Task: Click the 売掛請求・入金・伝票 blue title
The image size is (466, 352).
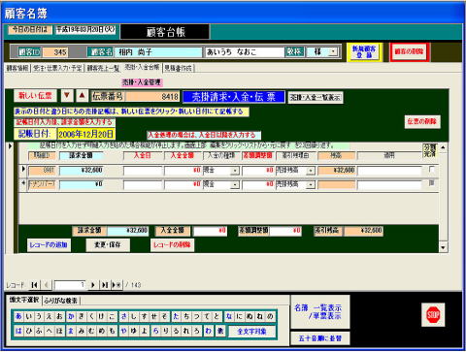Action: pos(234,97)
